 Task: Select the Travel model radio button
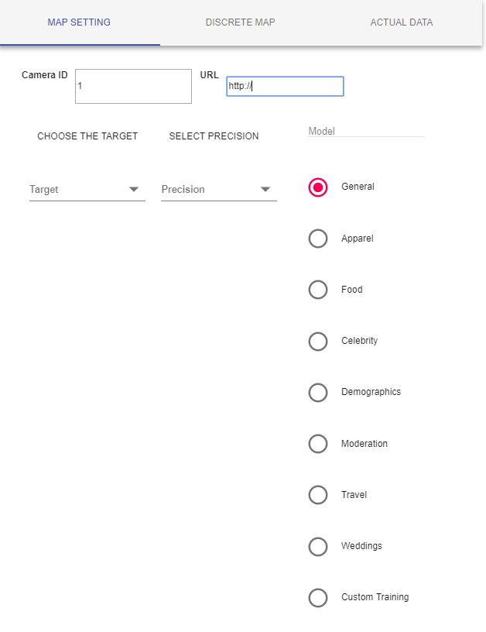point(318,495)
